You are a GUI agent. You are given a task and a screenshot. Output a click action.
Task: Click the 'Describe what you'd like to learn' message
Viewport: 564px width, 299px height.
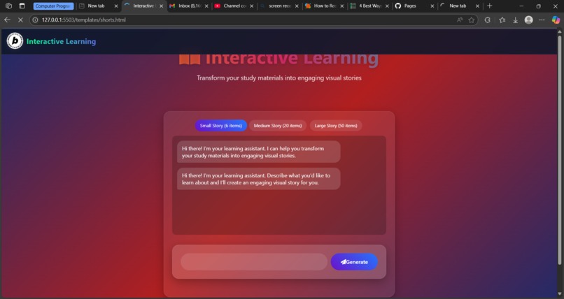click(x=259, y=179)
